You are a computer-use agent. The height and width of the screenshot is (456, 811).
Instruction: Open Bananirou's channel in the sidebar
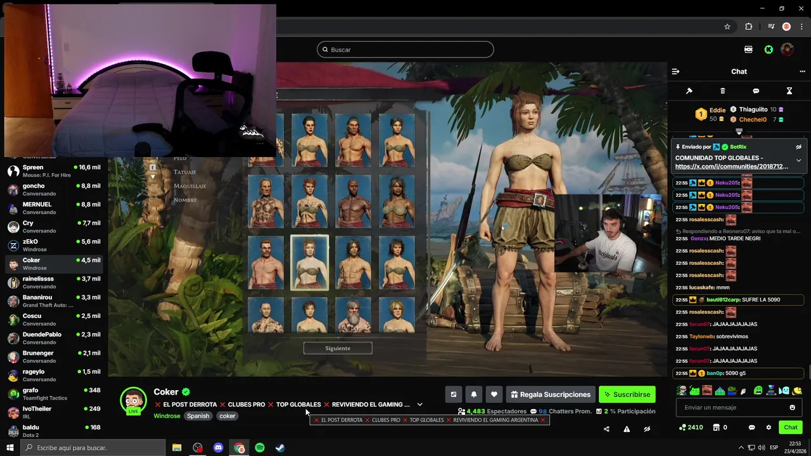click(x=54, y=301)
